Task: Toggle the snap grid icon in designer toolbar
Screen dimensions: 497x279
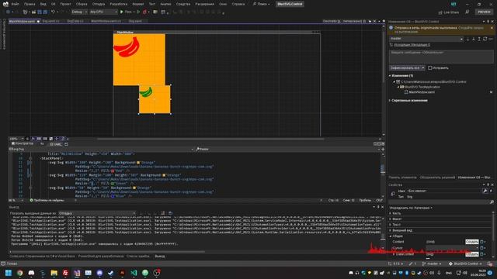Action: click(x=39, y=139)
